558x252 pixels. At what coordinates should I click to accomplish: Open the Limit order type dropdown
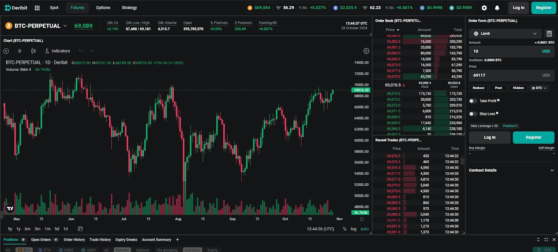click(x=505, y=34)
